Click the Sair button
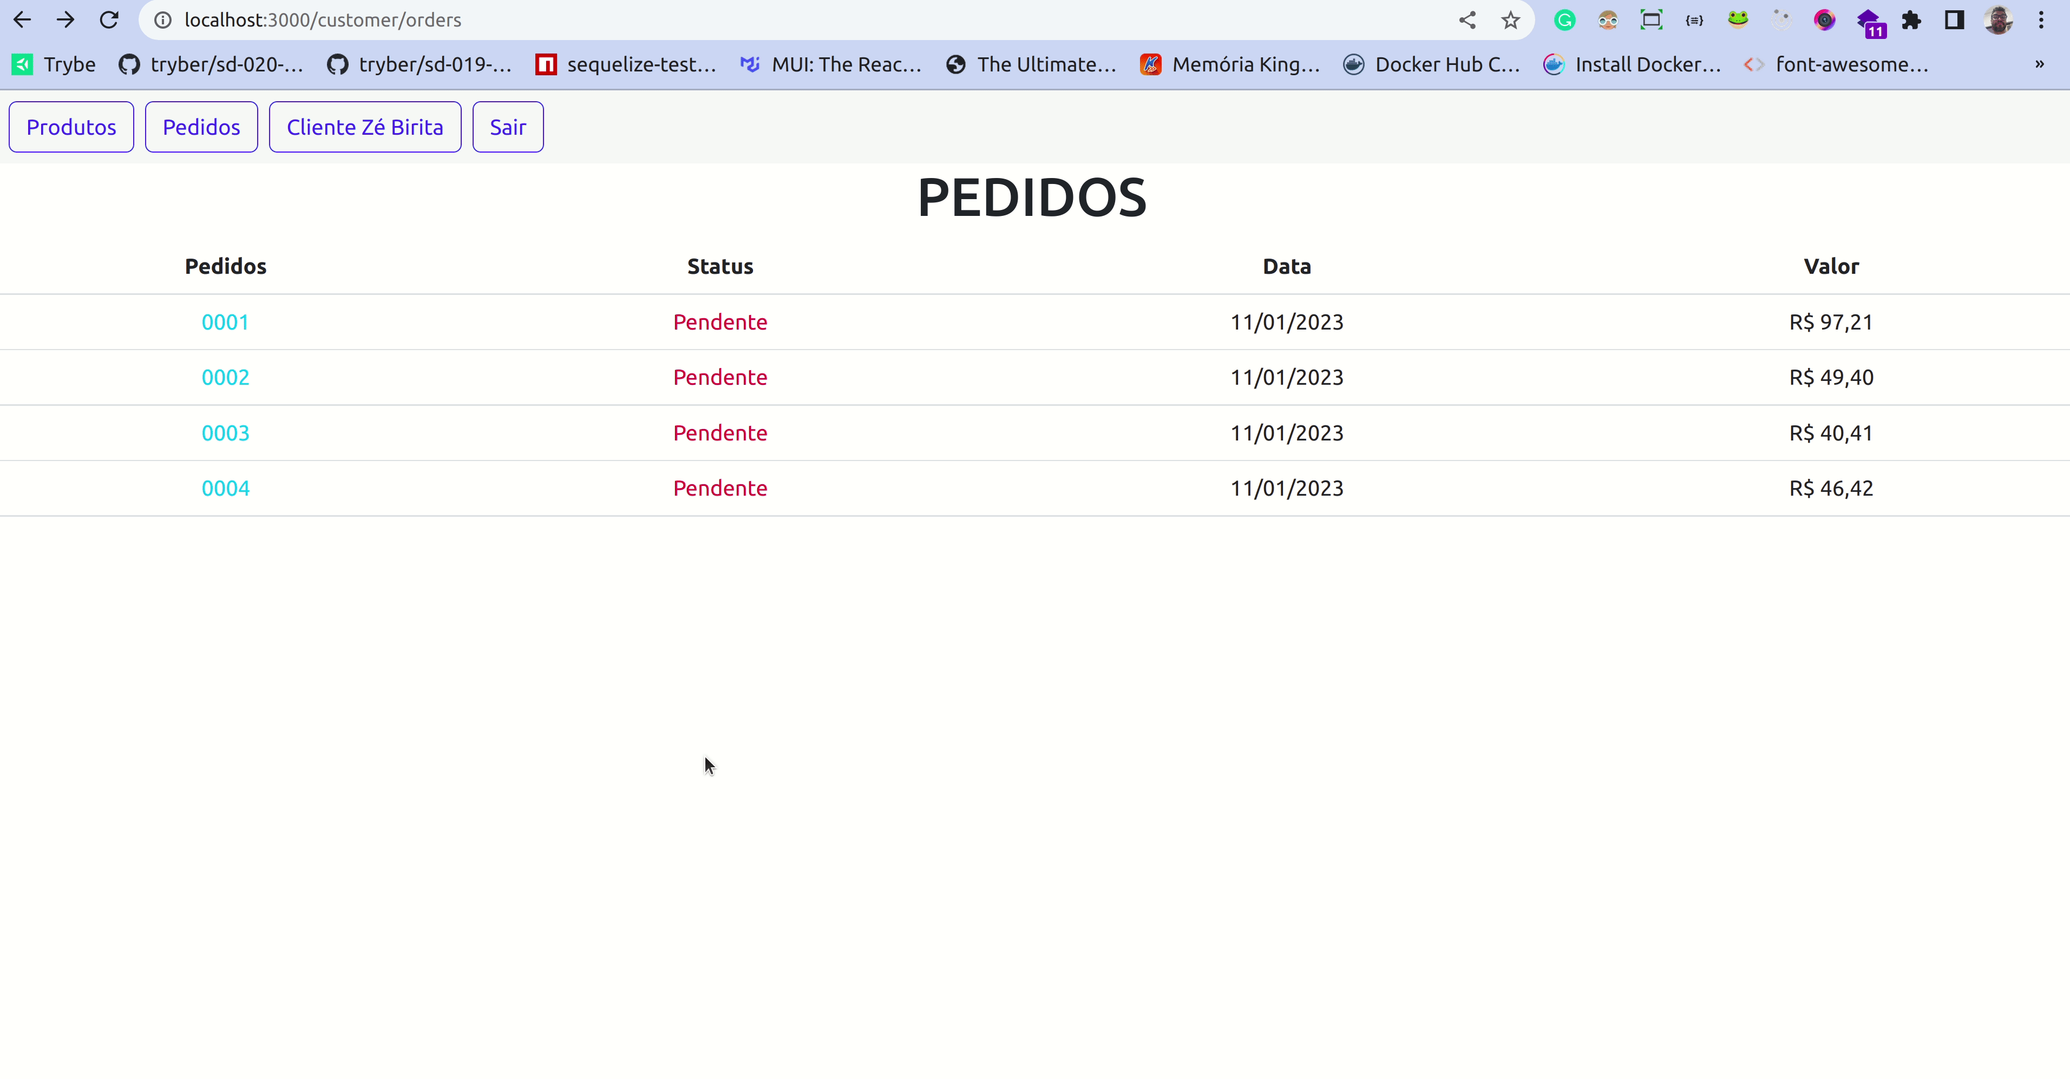2070x1079 pixels. coord(508,126)
